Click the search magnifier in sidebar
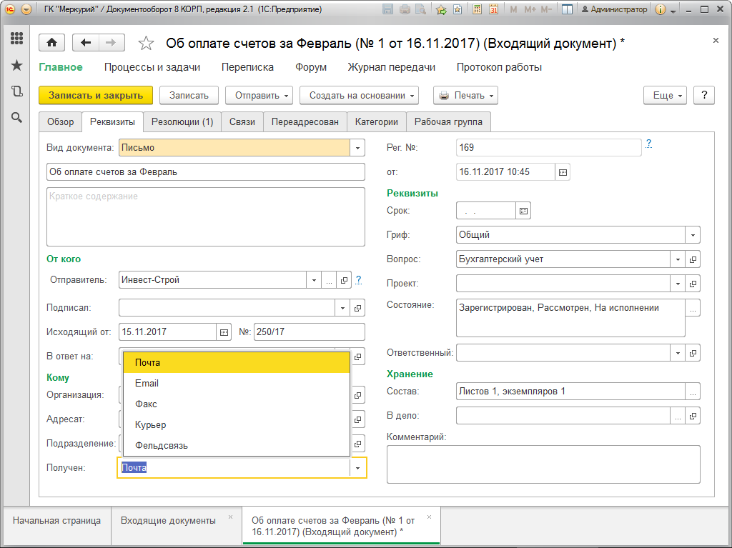732x548 pixels. [x=17, y=118]
